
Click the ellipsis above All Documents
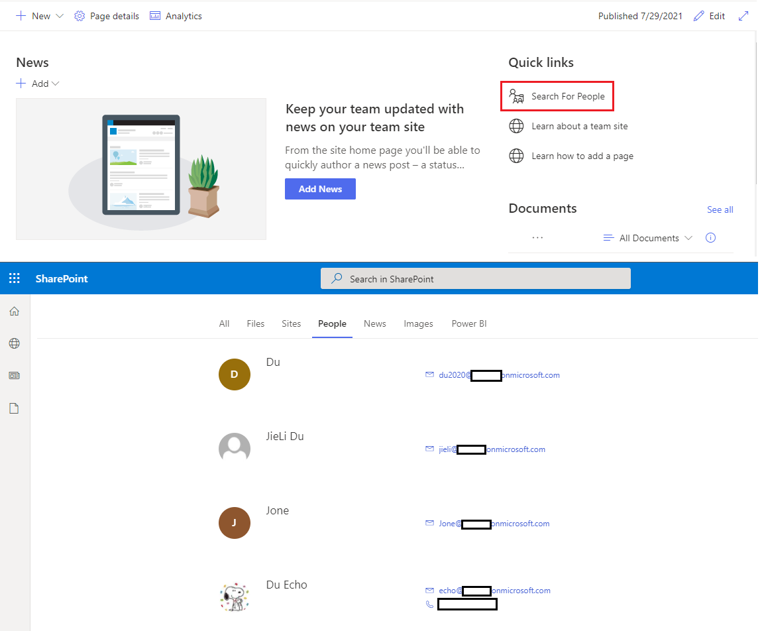coord(537,237)
